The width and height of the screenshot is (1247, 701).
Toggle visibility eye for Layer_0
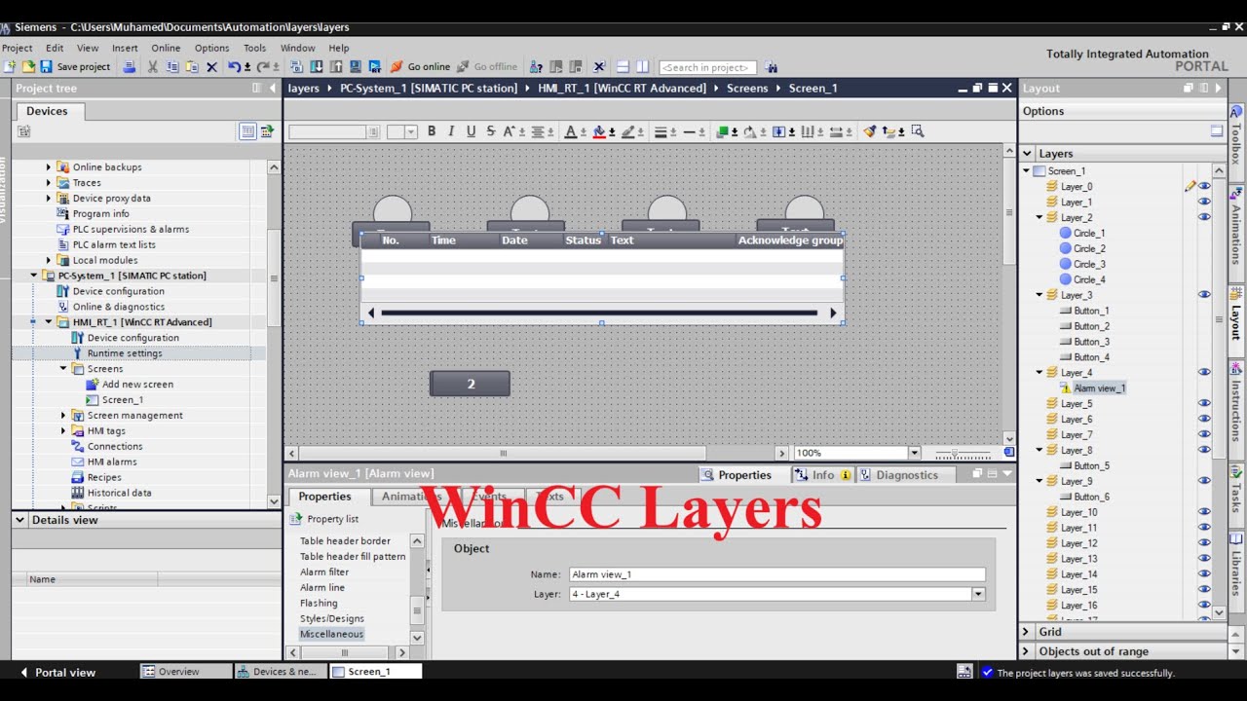point(1204,186)
